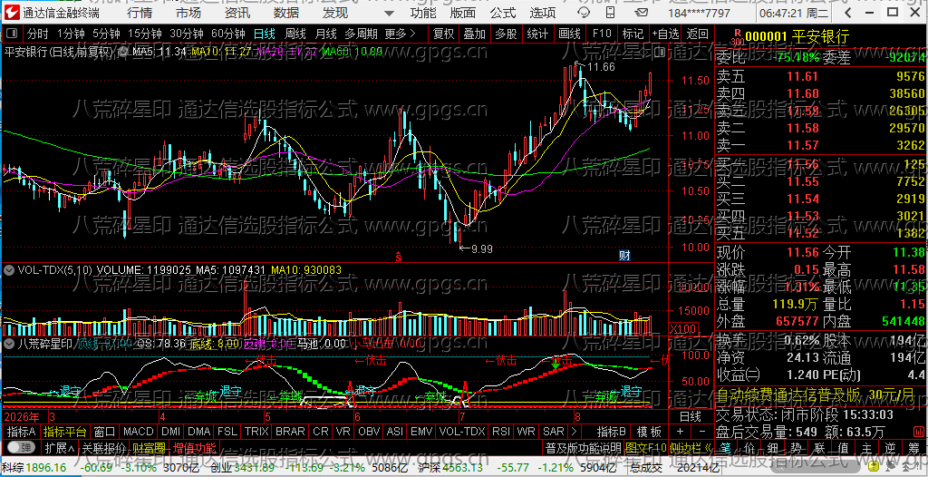Screen dimensions: 928x477
Task: Select the 分时 time-sharing period
Action: point(38,34)
